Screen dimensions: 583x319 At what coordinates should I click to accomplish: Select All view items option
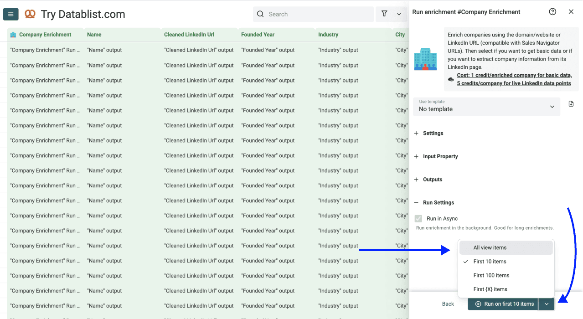tap(490, 247)
